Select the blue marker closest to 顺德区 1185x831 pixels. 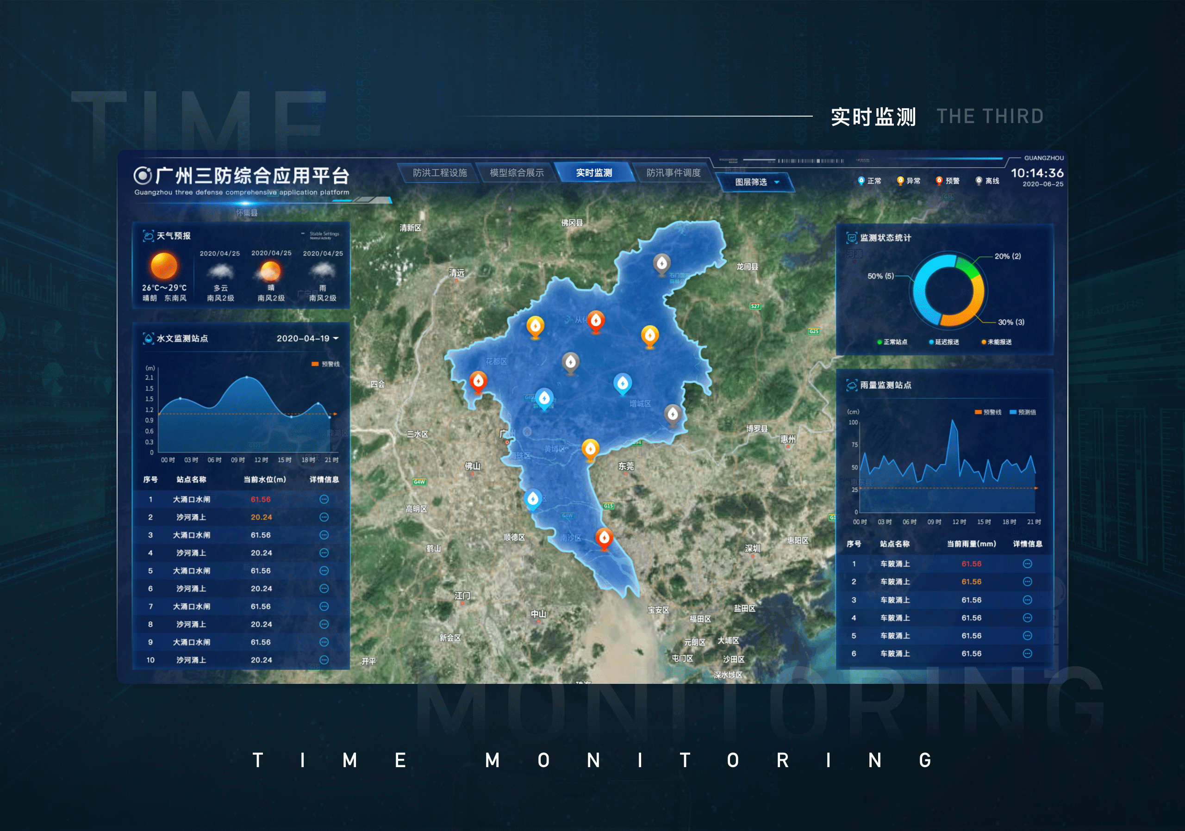coord(533,499)
